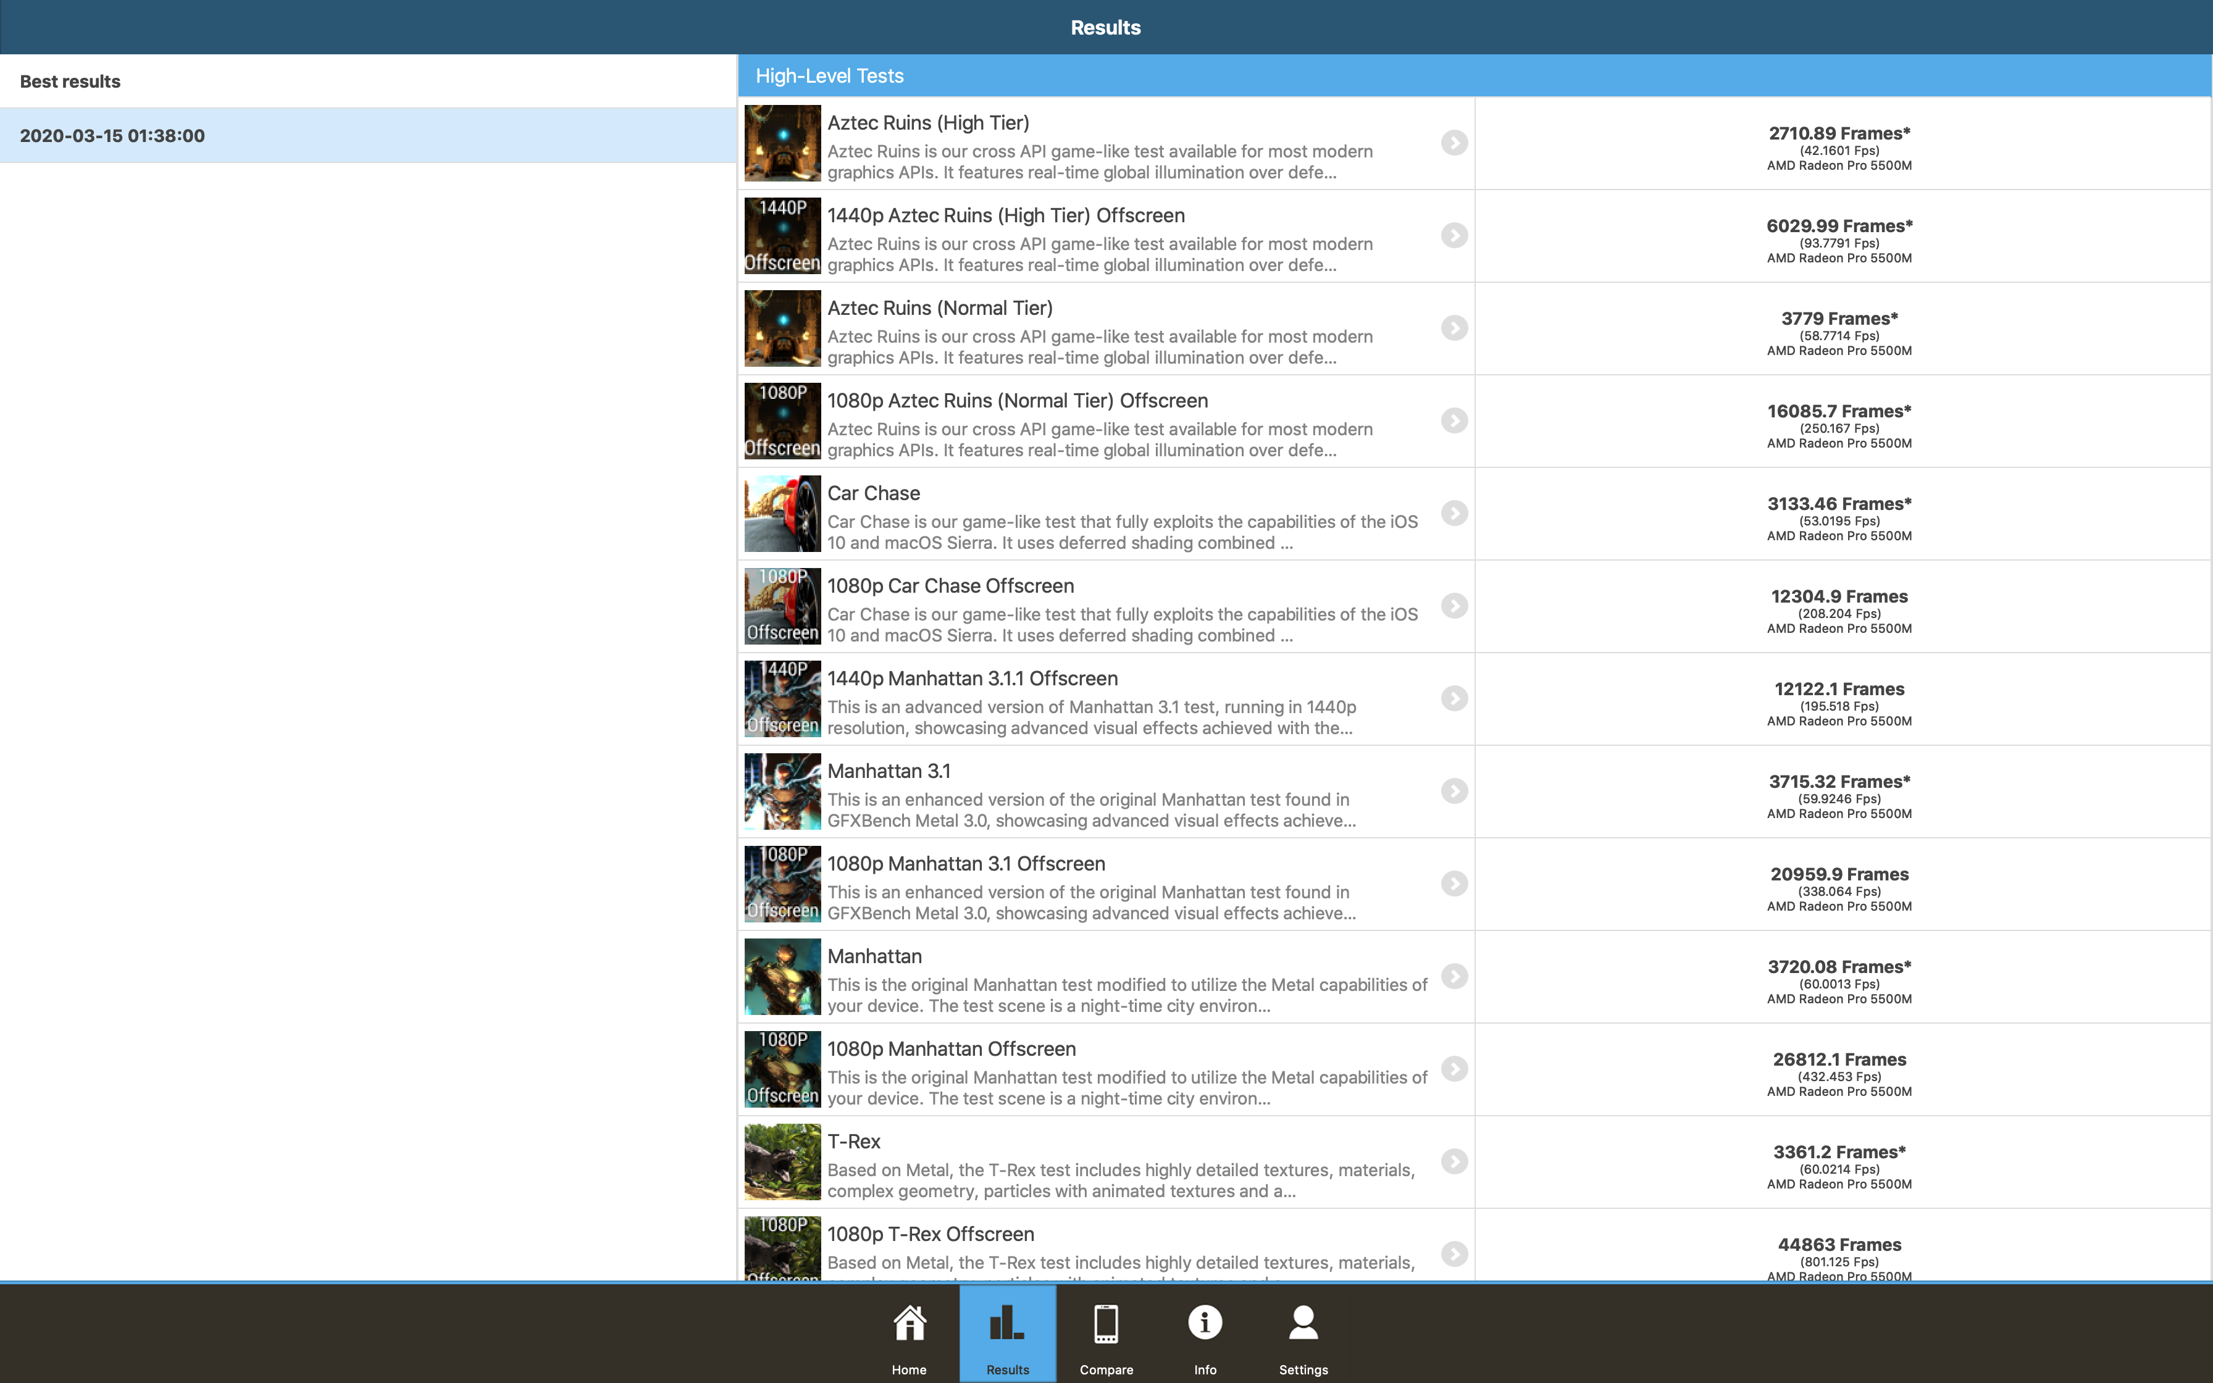Click the Aztec Ruins (High Tier) thumbnail
The image size is (2213, 1383).
(782, 143)
